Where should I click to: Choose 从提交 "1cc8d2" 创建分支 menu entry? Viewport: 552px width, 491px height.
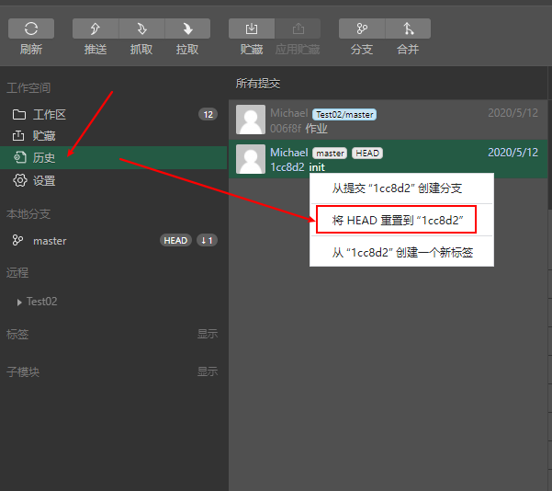point(397,188)
